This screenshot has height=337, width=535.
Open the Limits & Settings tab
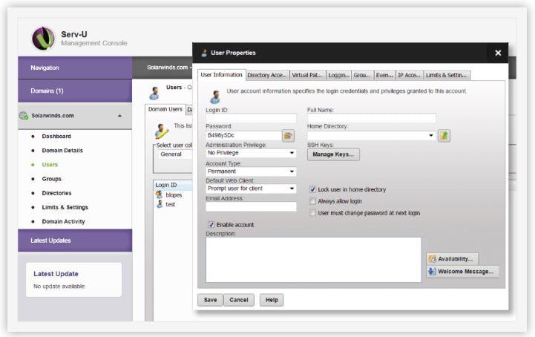point(447,75)
